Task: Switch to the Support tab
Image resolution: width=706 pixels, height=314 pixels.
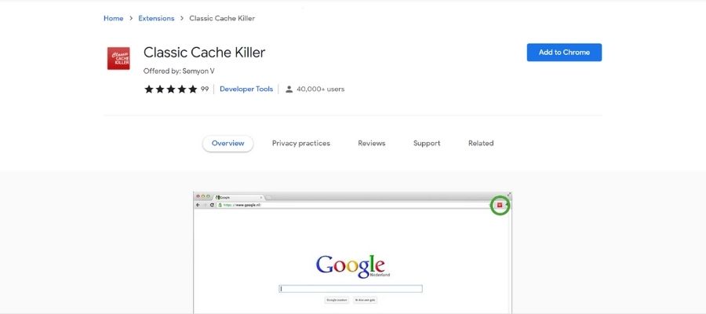Action: (x=427, y=143)
